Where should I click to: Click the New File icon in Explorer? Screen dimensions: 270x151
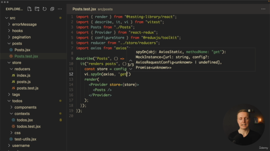[30, 9]
